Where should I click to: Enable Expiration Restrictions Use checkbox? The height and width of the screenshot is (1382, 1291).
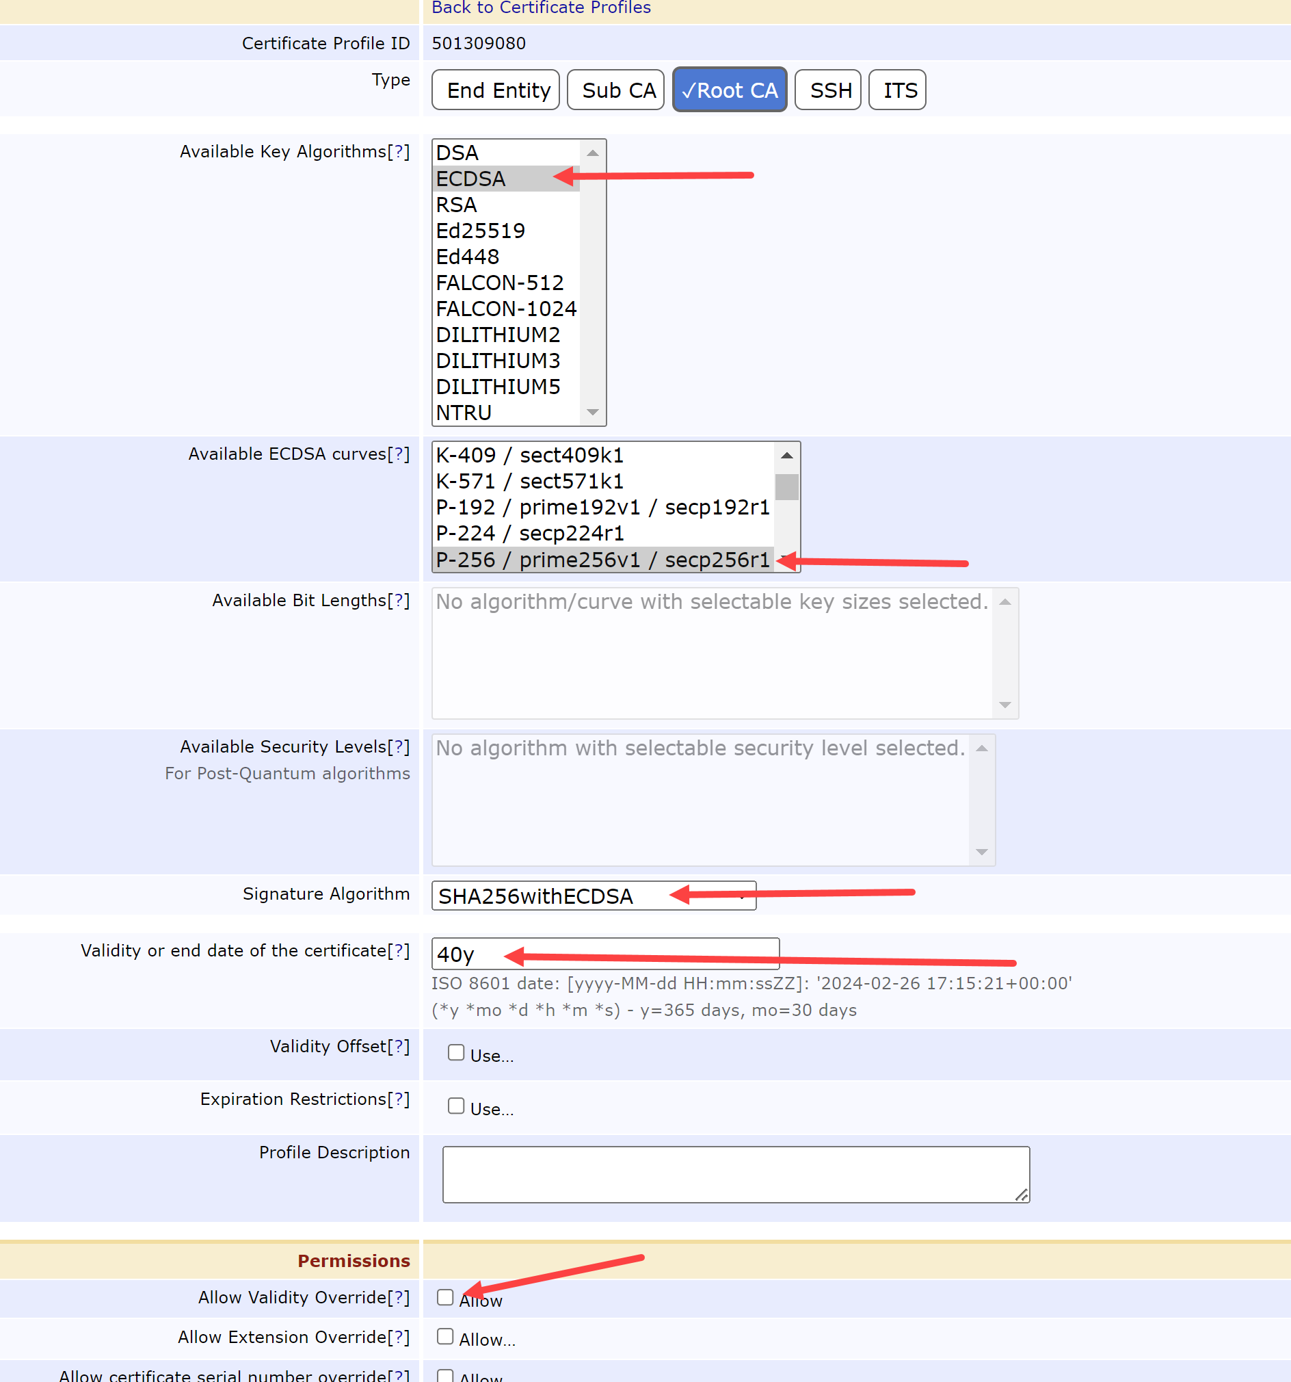[456, 1106]
